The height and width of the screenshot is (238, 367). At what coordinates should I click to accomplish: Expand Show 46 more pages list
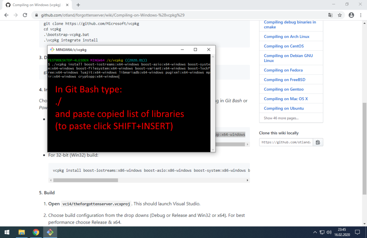(x=281, y=118)
